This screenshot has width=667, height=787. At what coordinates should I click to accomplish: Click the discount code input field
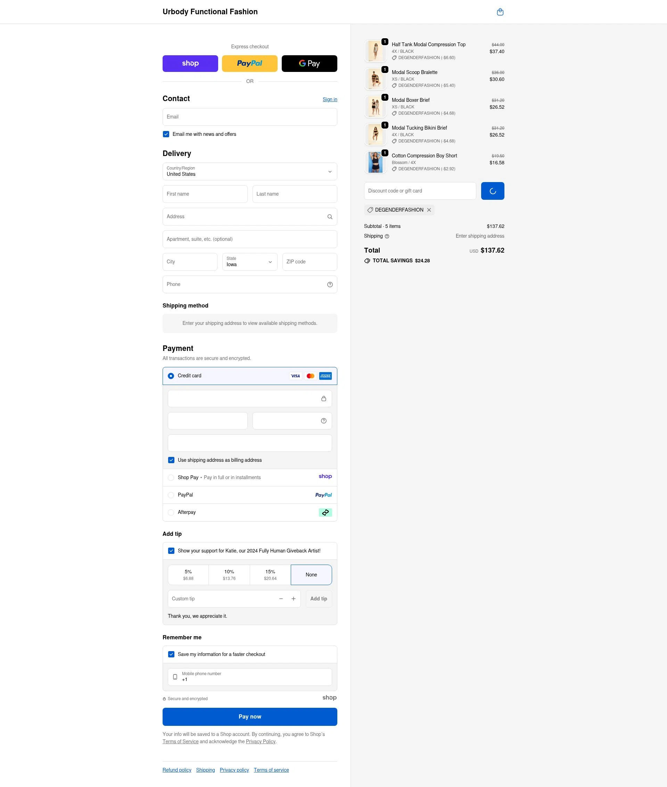(420, 191)
